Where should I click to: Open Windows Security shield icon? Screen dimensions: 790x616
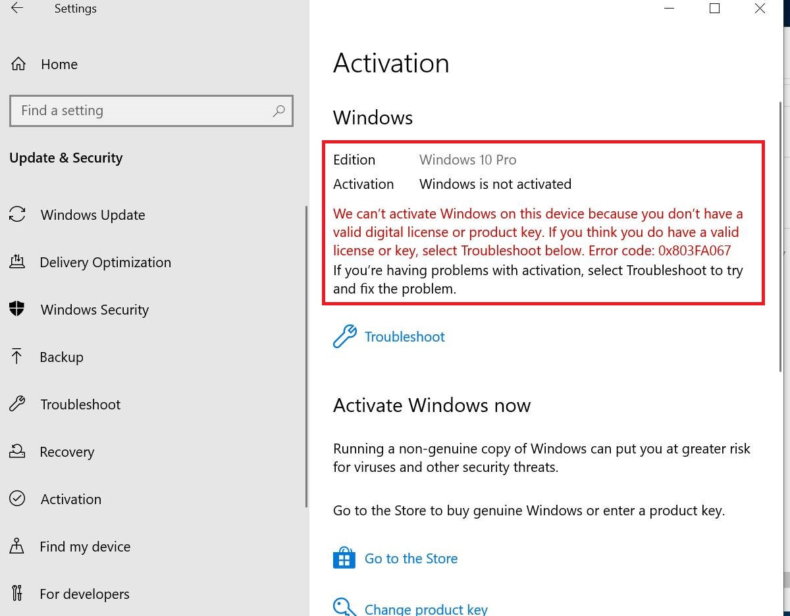pos(17,309)
